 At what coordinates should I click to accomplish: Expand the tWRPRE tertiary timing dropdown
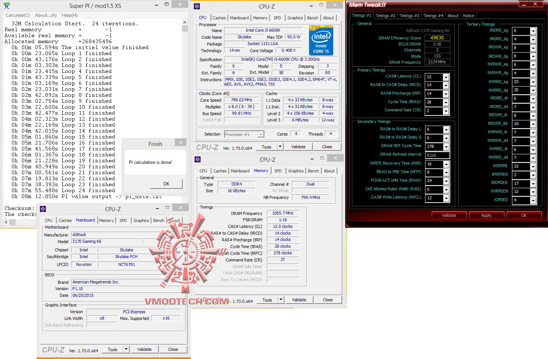pos(533,167)
